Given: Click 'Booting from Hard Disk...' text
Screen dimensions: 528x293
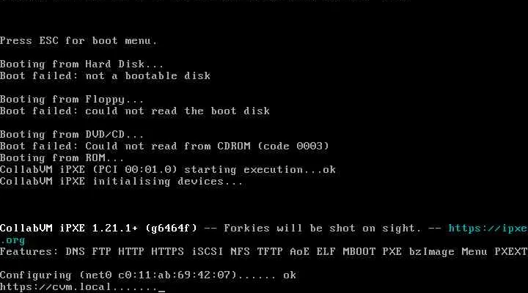Looking at the screenshot, I should (81, 64).
